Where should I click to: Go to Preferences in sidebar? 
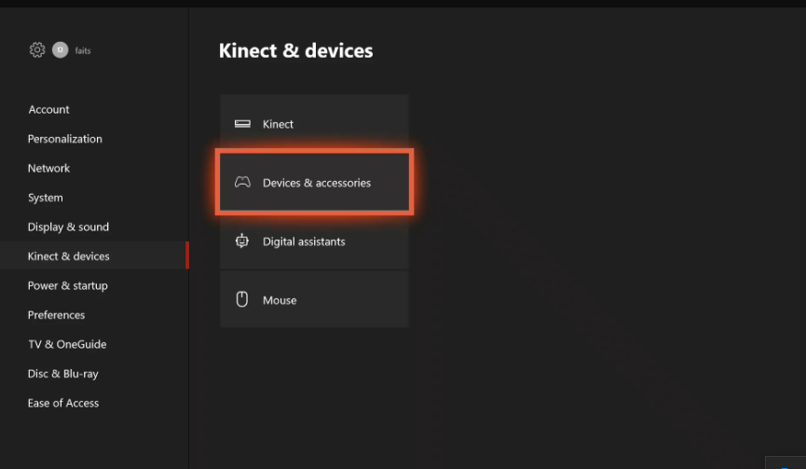click(57, 315)
